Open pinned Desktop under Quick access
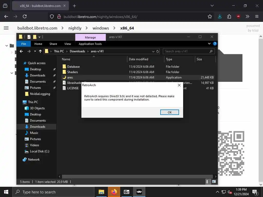 click(35, 69)
